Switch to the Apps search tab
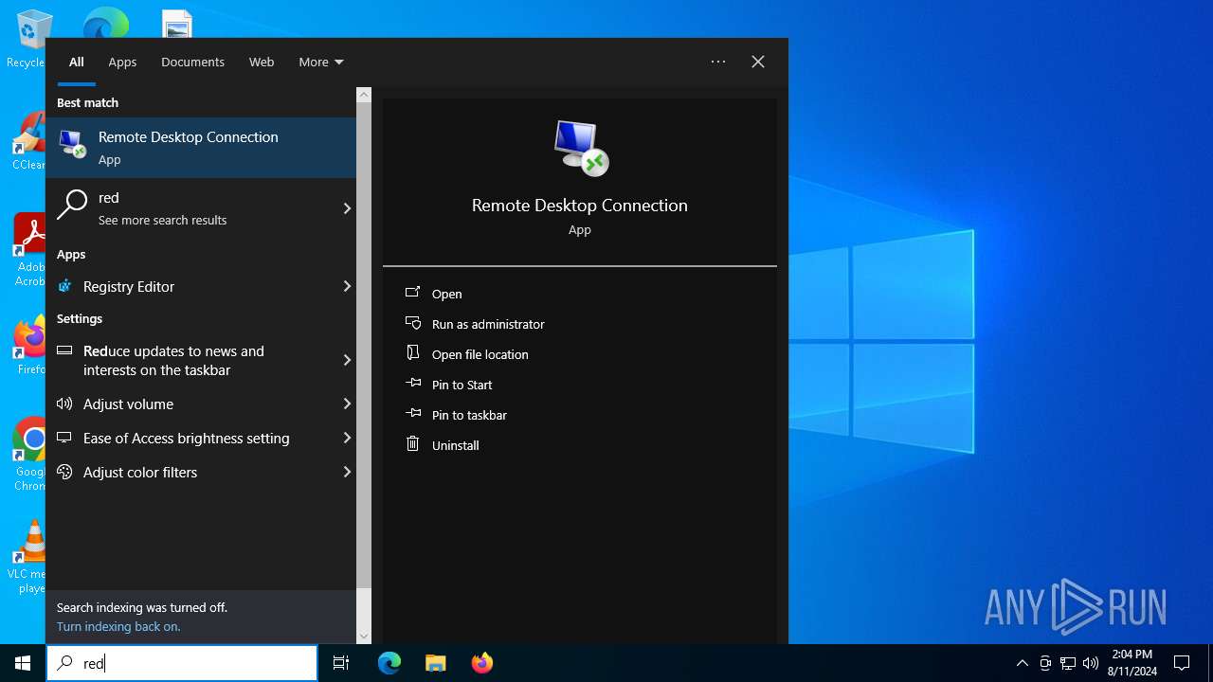The width and height of the screenshot is (1213, 682). (122, 62)
